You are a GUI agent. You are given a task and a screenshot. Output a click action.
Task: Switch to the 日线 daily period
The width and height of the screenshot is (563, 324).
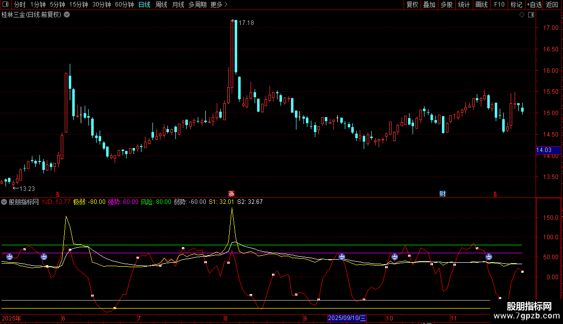pos(144,4)
